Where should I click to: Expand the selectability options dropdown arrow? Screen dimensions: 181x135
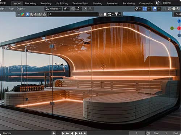140,9
